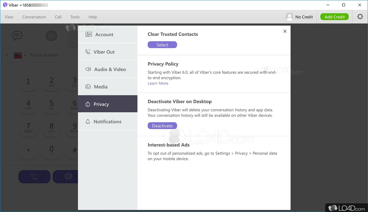Open the Conversation menu
The width and height of the screenshot is (368, 212).
point(34,17)
